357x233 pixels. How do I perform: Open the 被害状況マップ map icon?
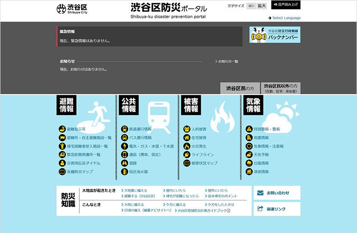(187, 163)
